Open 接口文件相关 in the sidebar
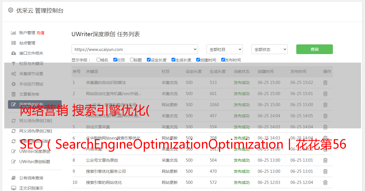Image resolution: width=365 pixels, height=191 pixels. (31, 53)
